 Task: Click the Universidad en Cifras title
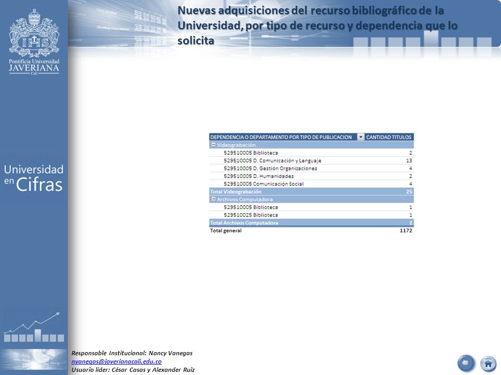click(33, 178)
